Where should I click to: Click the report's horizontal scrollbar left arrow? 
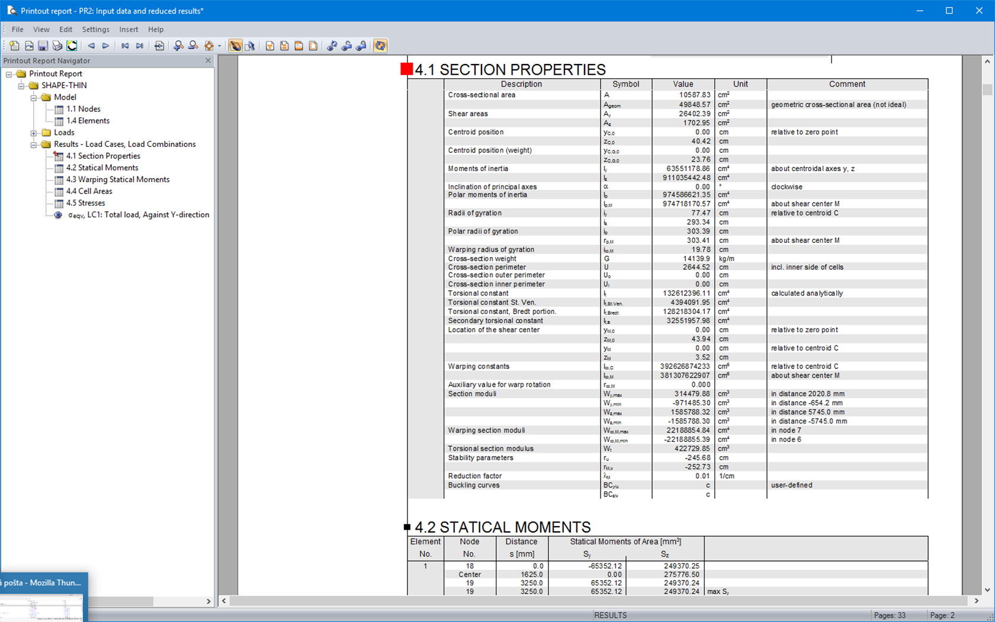[x=224, y=601]
